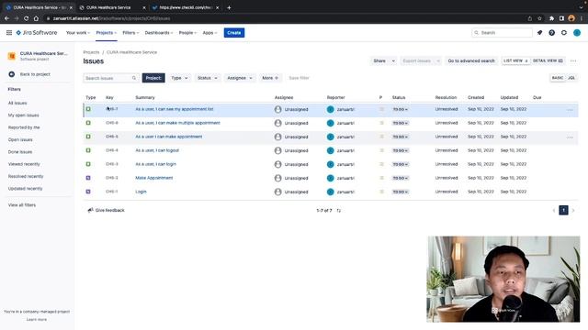The height and width of the screenshot is (330, 588).
Task: Open the Dashboards menu
Action: pos(159,33)
